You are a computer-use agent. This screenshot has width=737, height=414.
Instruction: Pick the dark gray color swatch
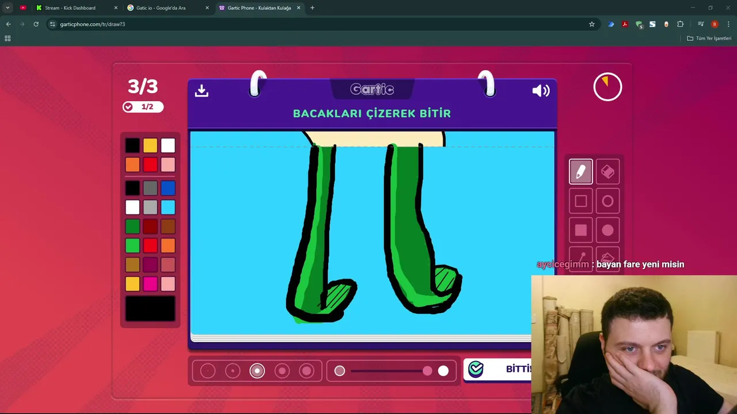pos(150,188)
